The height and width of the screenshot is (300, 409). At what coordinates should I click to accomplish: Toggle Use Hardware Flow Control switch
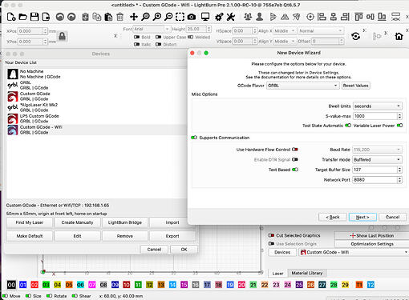pos(295,150)
